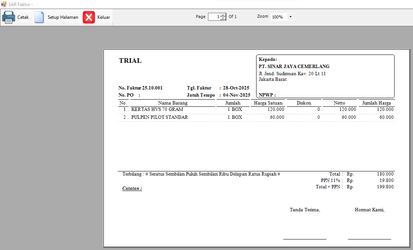
Task: Decrease page number with the down arrow
Action: pyautogui.click(x=223, y=18)
